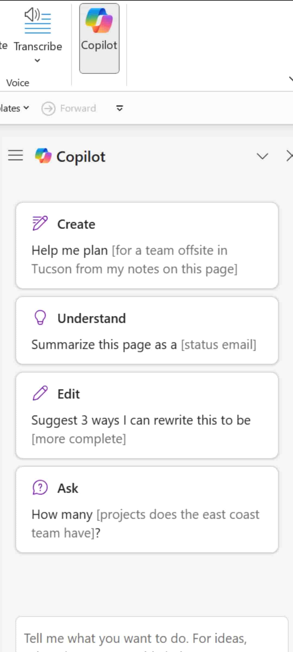Click the Edit pen icon

click(40, 393)
